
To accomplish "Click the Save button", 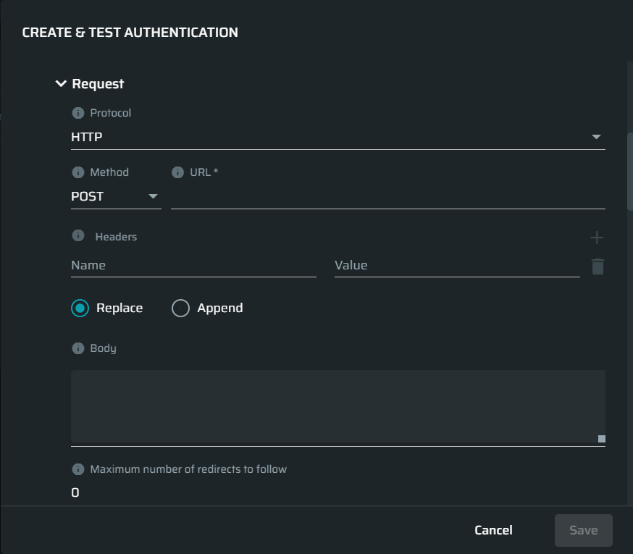I will (x=583, y=530).
